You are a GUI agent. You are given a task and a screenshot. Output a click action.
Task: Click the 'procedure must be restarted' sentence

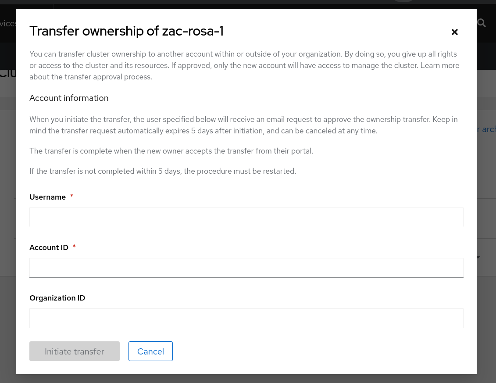(x=163, y=171)
